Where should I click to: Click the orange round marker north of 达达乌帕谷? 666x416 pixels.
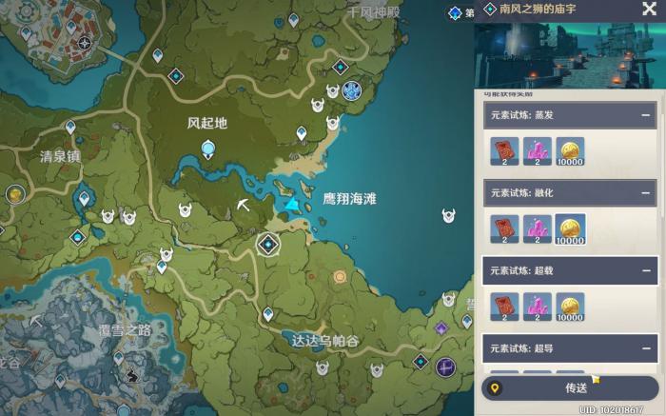[x=340, y=277]
